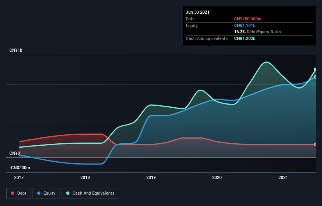Click the 2019 x-axis label
This screenshot has height=206, width=322.
point(151,177)
